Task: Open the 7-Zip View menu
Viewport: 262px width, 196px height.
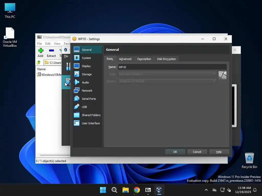Action: [x=57, y=43]
